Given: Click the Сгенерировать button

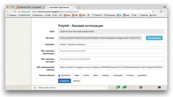Looking at the screenshot, I should pos(154,38).
